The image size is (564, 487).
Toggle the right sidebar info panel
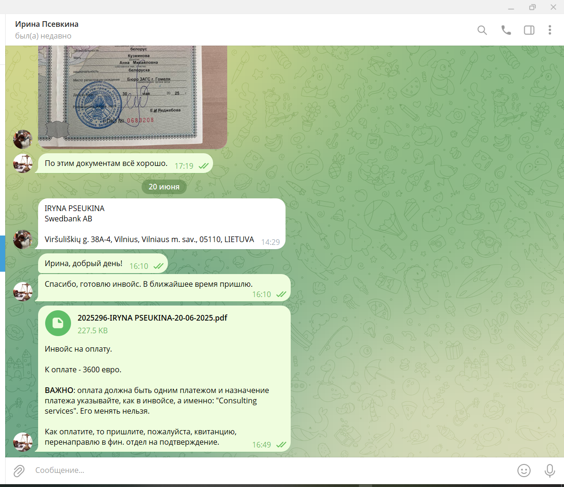pyautogui.click(x=529, y=30)
